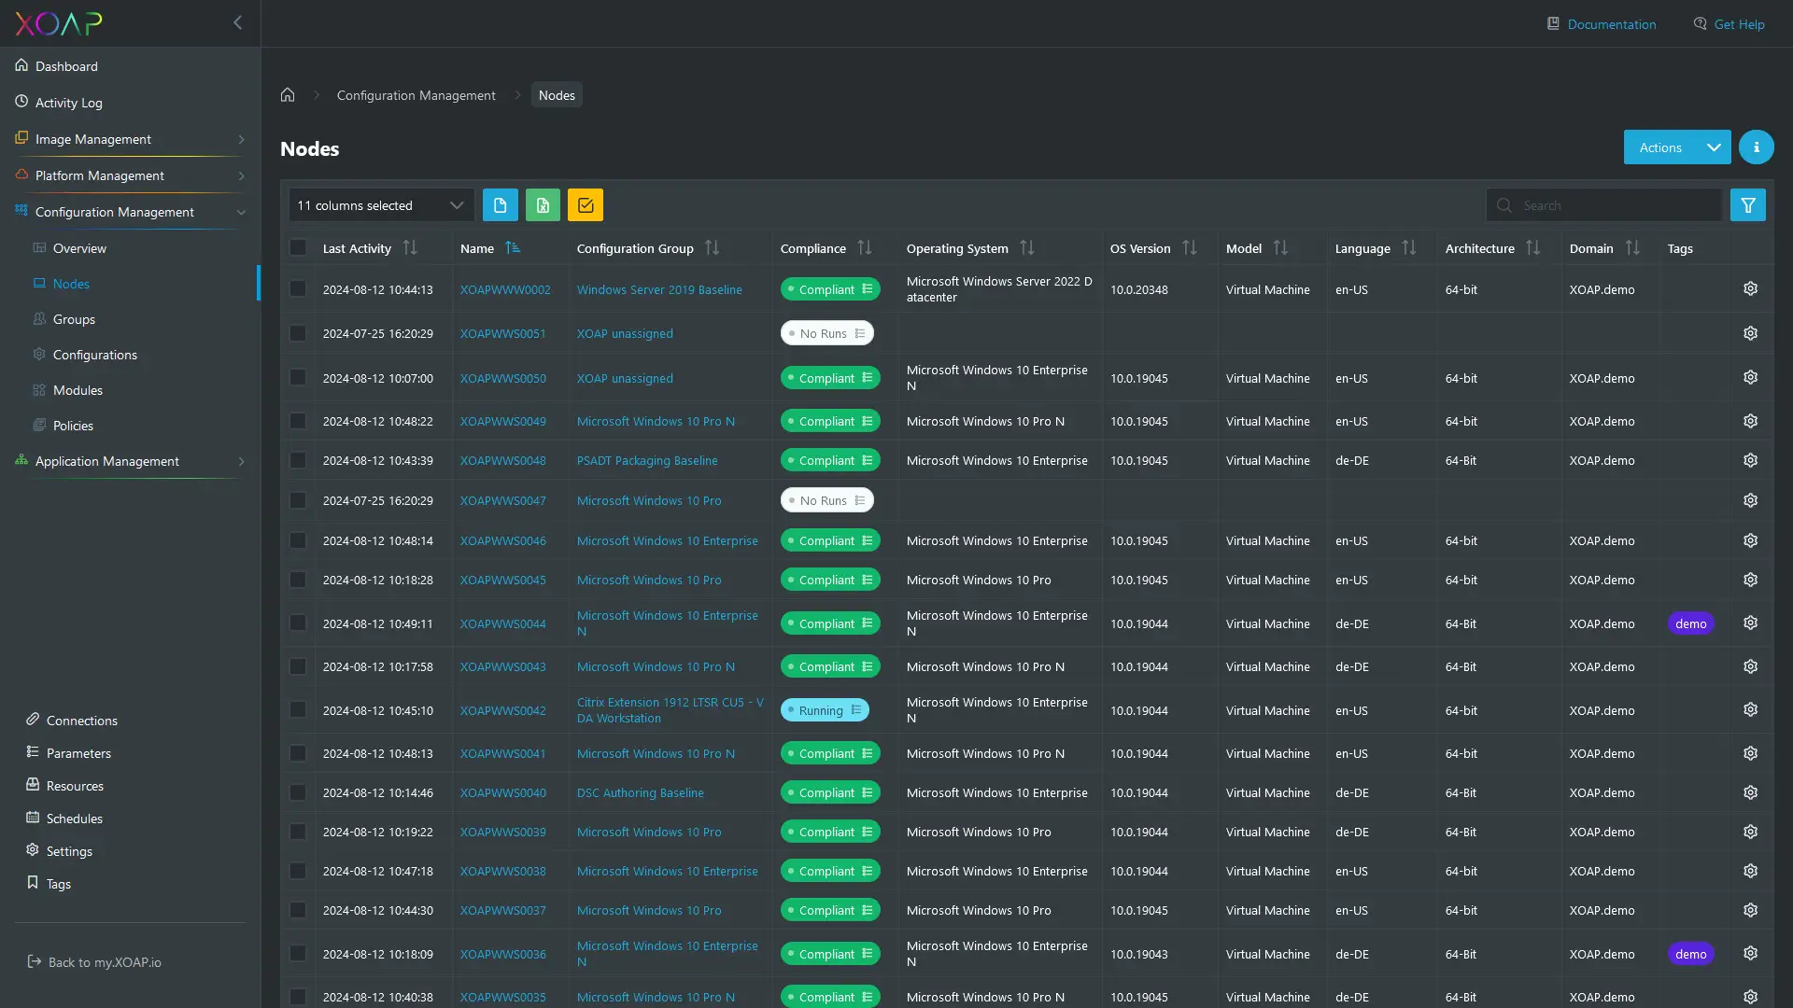Click the sort icon on Last Activity column

click(411, 247)
